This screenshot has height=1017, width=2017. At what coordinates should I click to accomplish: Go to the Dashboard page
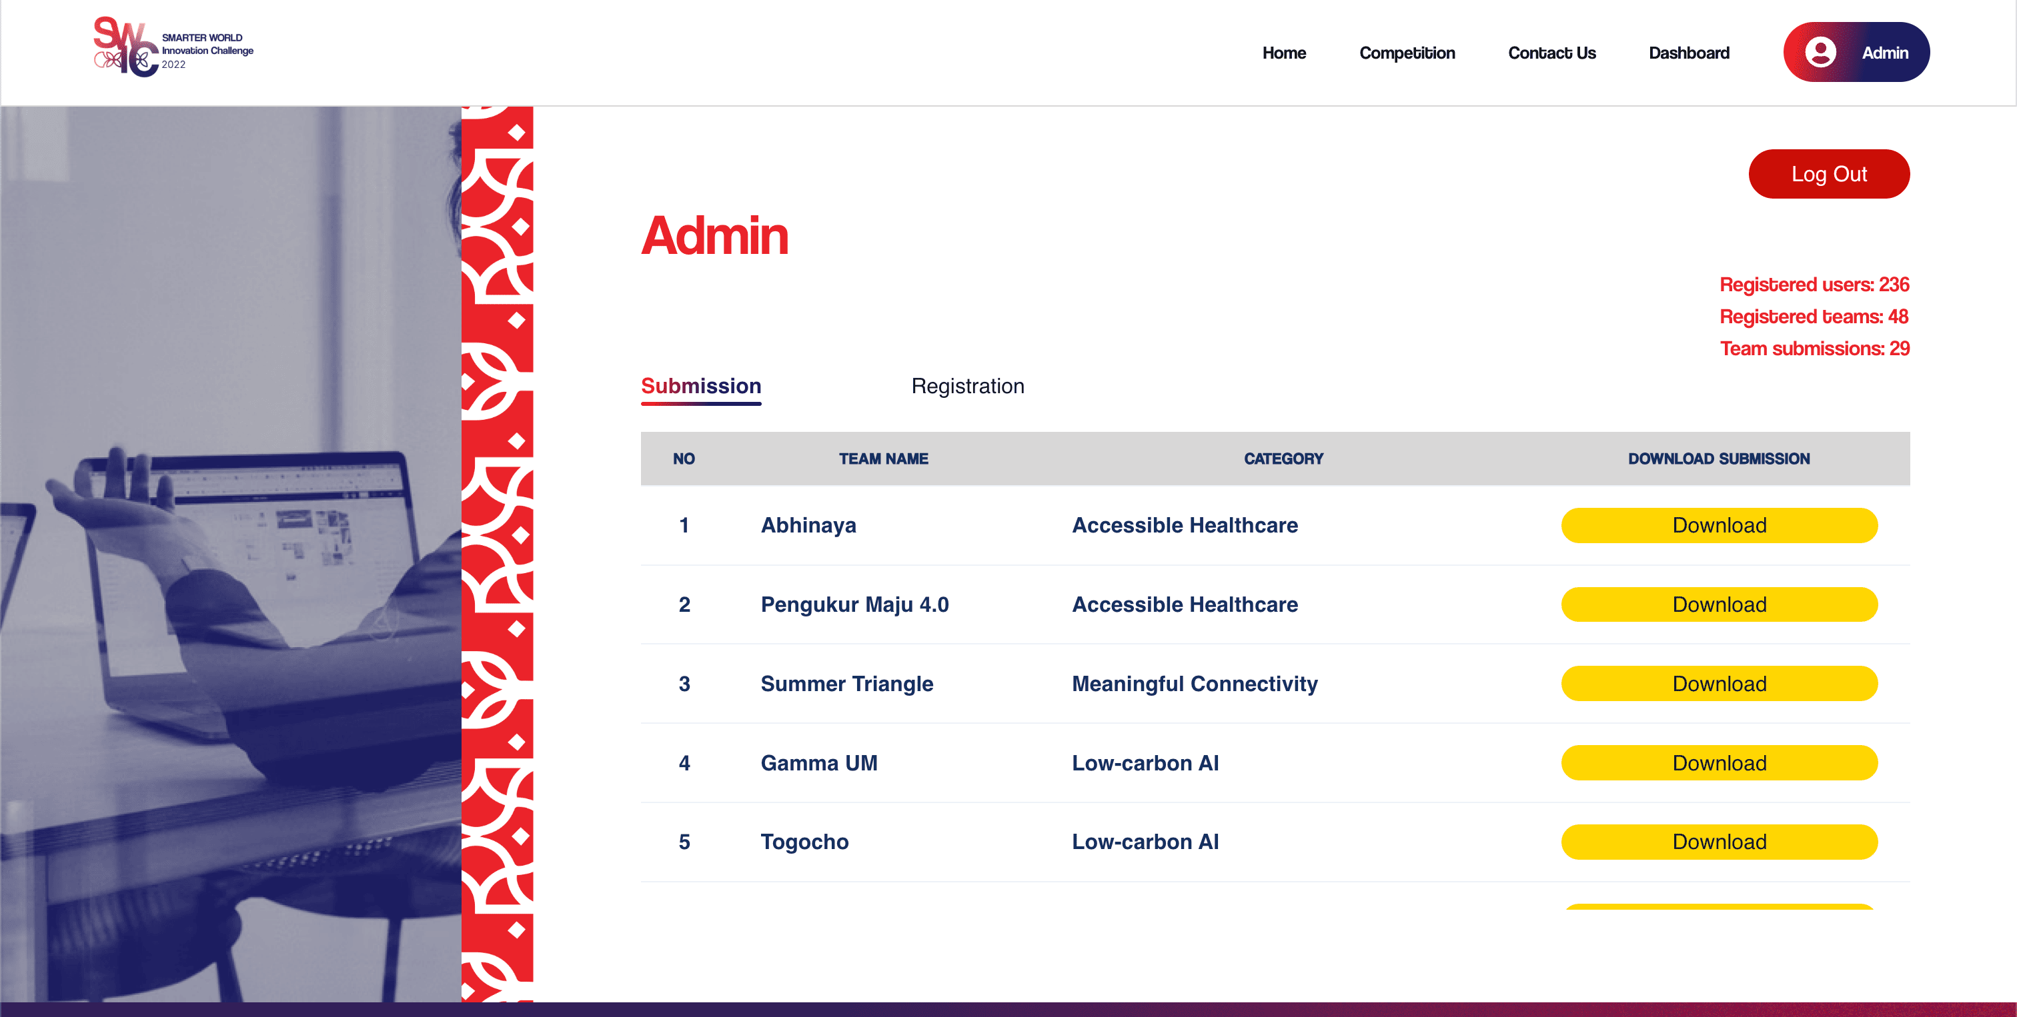click(1689, 53)
